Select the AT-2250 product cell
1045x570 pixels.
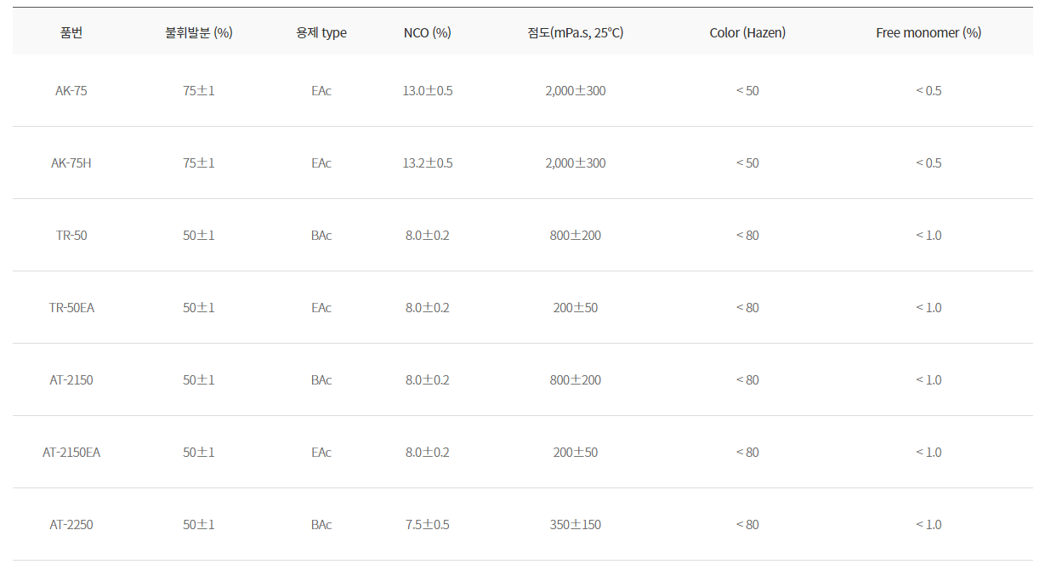[x=71, y=525]
